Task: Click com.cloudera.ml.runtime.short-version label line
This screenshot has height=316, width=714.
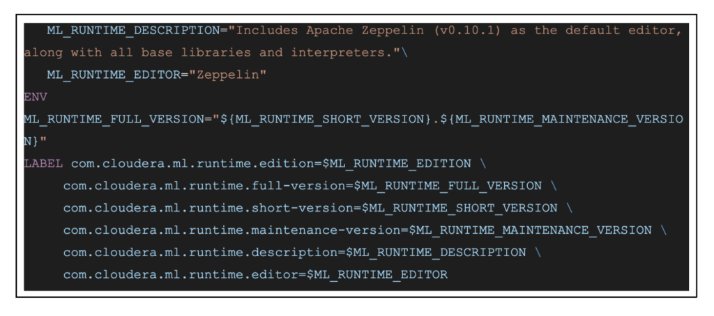Action: (310, 208)
